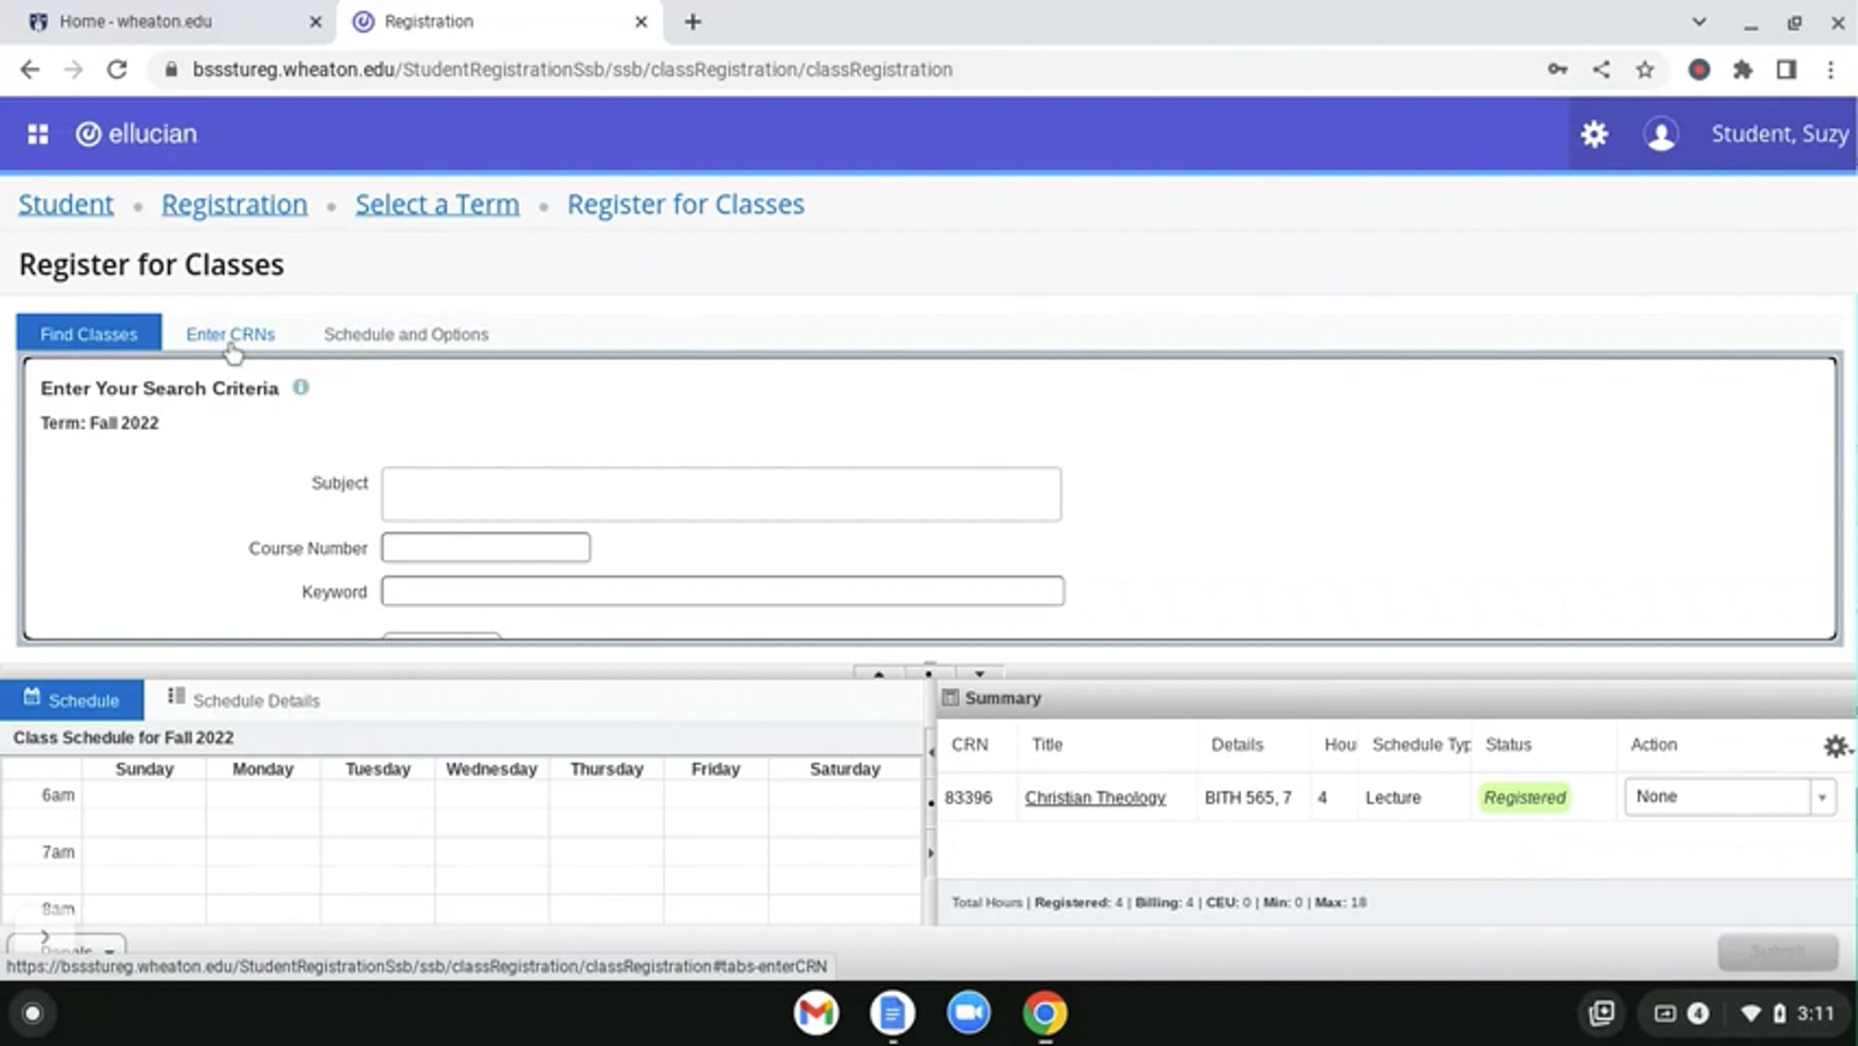
Task: Expand the tab search chevron in browser
Action: coord(1699,22)
